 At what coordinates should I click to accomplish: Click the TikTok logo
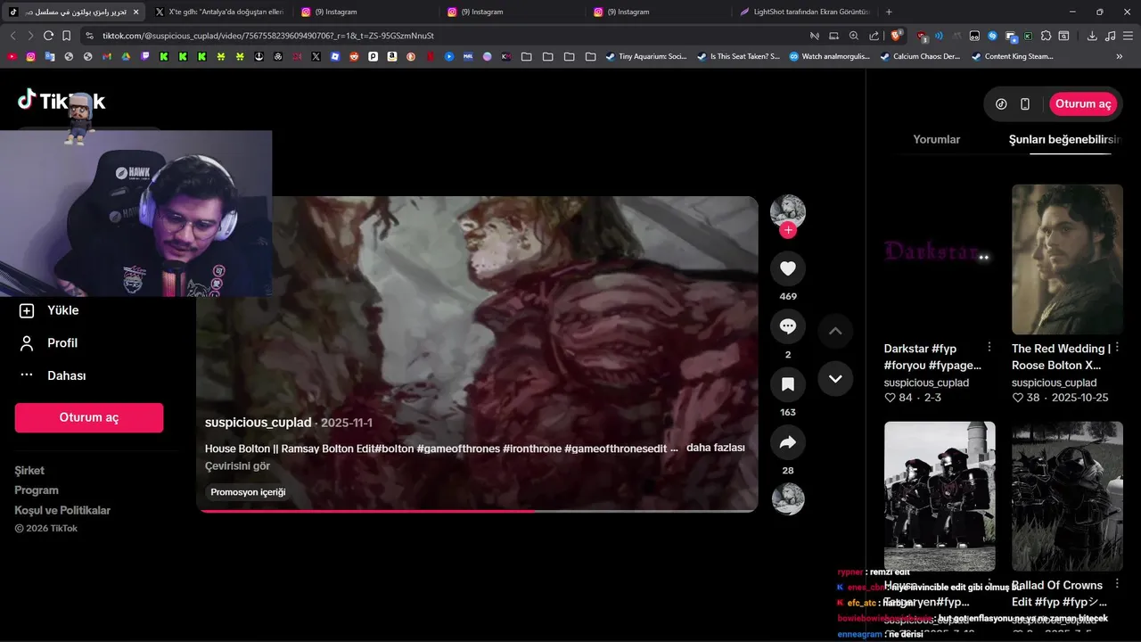pos(62,101)
